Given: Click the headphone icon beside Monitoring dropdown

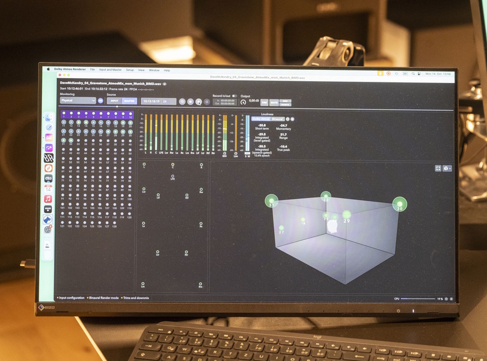Looking at the screenshot, I should pyautogui.click(x=100, y=100).
